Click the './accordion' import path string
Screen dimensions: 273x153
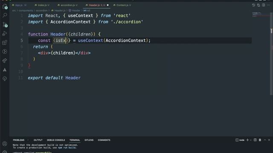click(127, 22)
